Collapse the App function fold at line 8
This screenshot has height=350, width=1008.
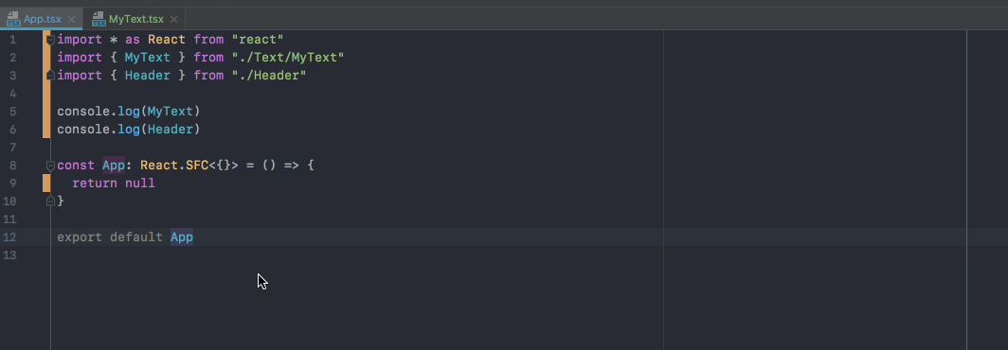point(51,166)
